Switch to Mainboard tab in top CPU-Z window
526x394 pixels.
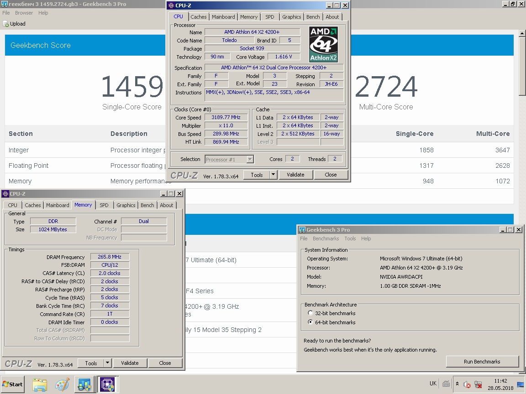click(x=223, y=17)
